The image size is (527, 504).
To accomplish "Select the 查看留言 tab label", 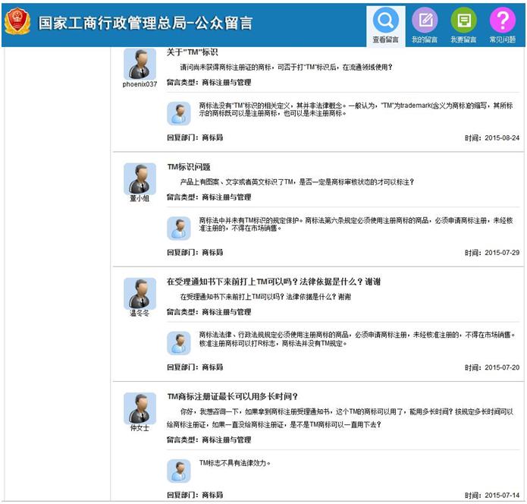I will tap(385, 39).
